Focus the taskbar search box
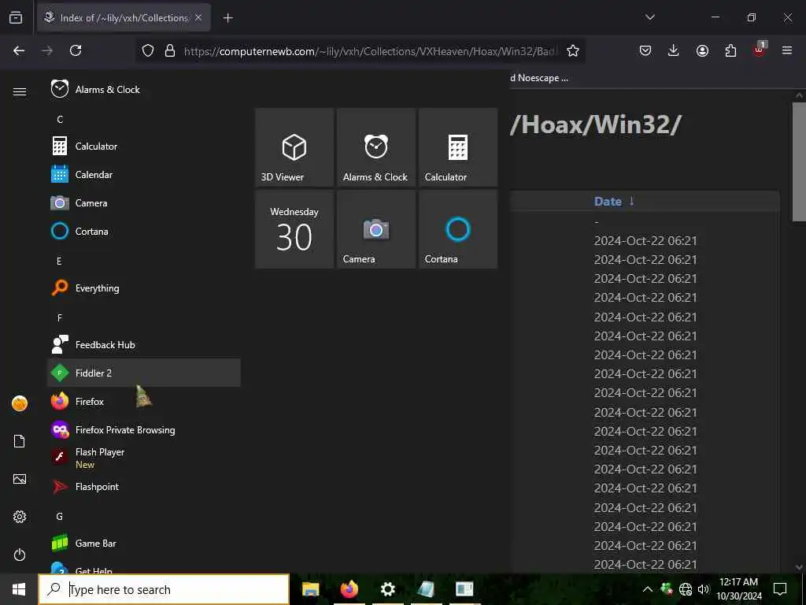 164,589
